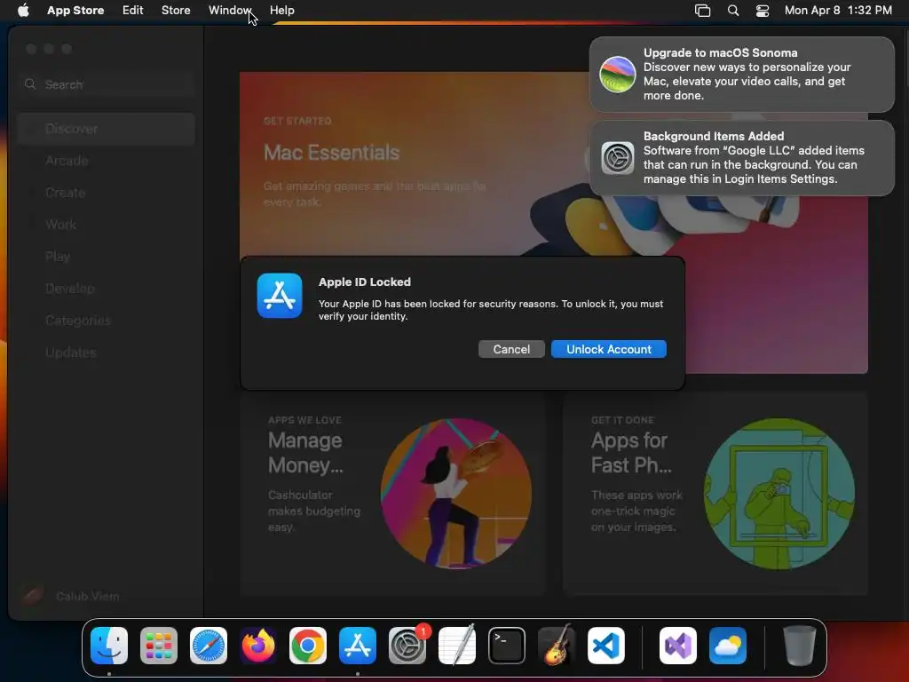The height and width of the screenshot is (682, 909).
Task: Open Spotlight search in the menu bar
Action: pos(732,10)
